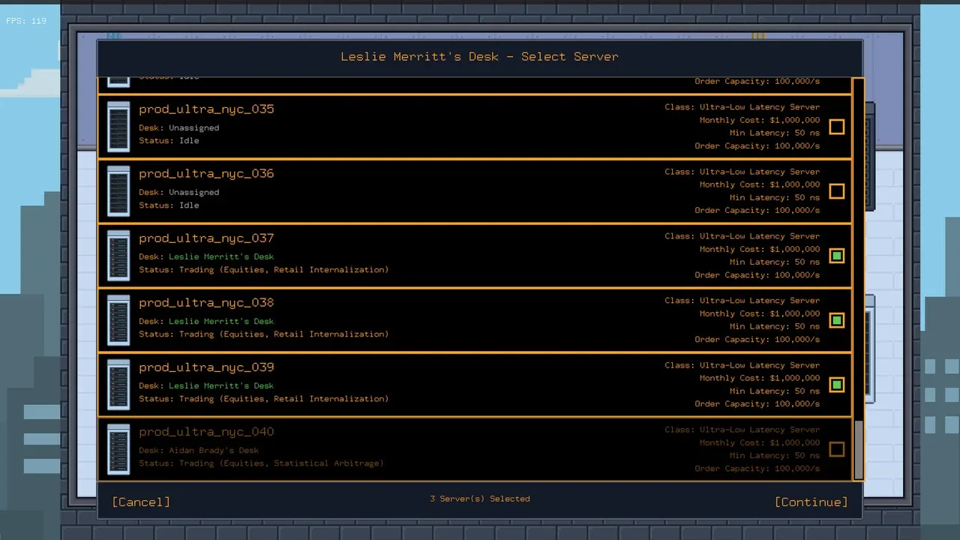Screen dimensions: 960x540
Task: Click the server rack icon for prod_ultra_nyc_035
Action: [x=118, y=127]
